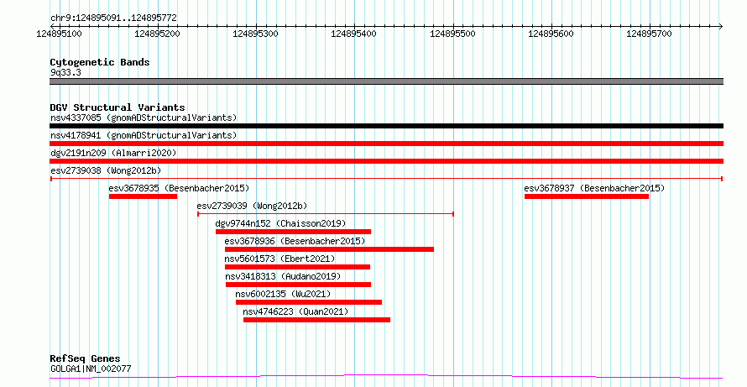Open the nsv4337085 (gnomADStructuralVariants) label
Image resolution: width=747 pixels, height=387 pixels.
[x=144, y=118]
